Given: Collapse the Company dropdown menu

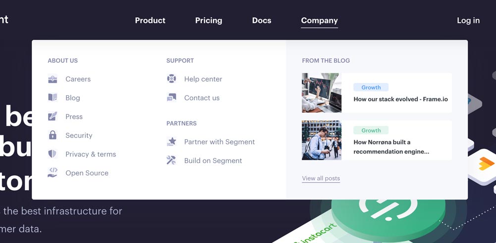Looking at the screenshot, I should tap(320, 20).
